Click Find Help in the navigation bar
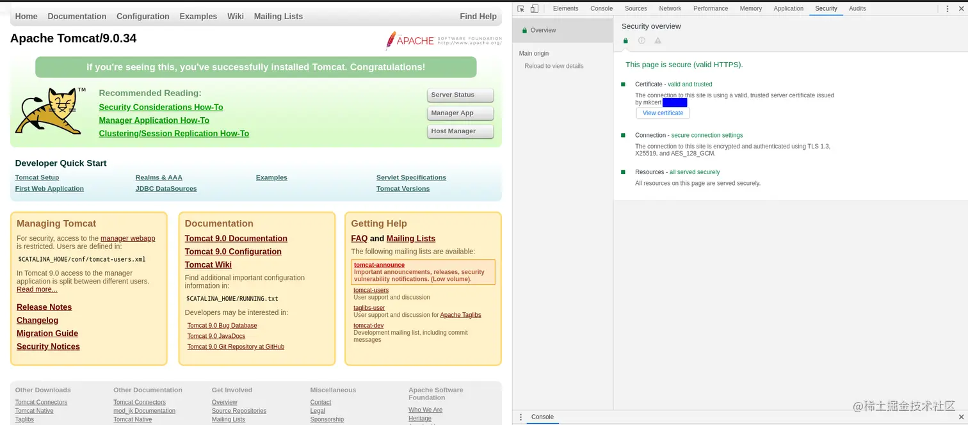Viewport: 968px width, 425px height. click(x=478, y=16)
